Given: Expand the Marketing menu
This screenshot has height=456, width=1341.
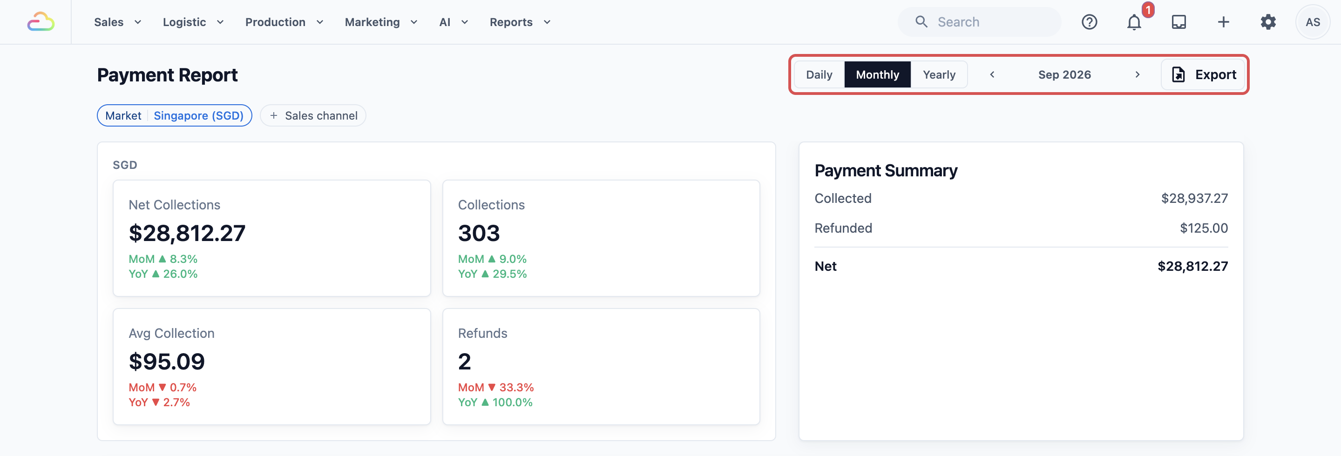Looking at the screenshot, I should 381,22.
